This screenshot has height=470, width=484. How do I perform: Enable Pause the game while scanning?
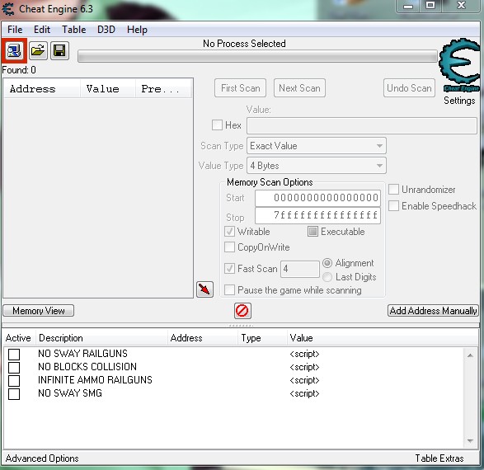pos(229,290)
